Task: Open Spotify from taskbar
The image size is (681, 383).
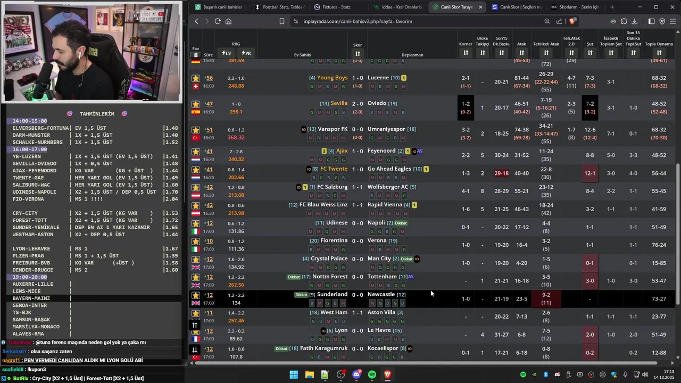Action: click(372, 374)
